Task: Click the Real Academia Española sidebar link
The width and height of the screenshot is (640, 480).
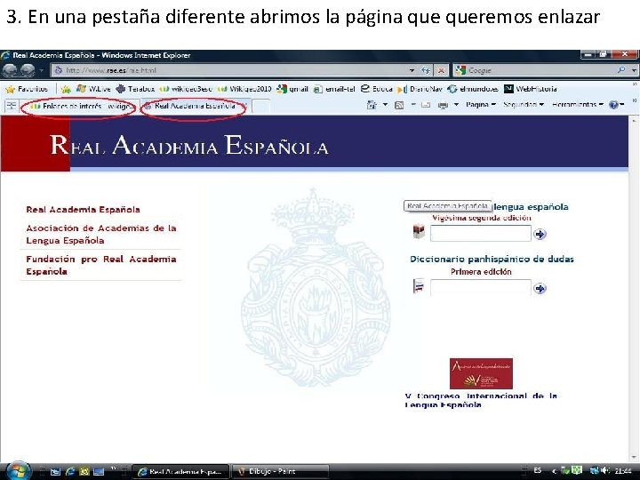Action: coord(83,210)
